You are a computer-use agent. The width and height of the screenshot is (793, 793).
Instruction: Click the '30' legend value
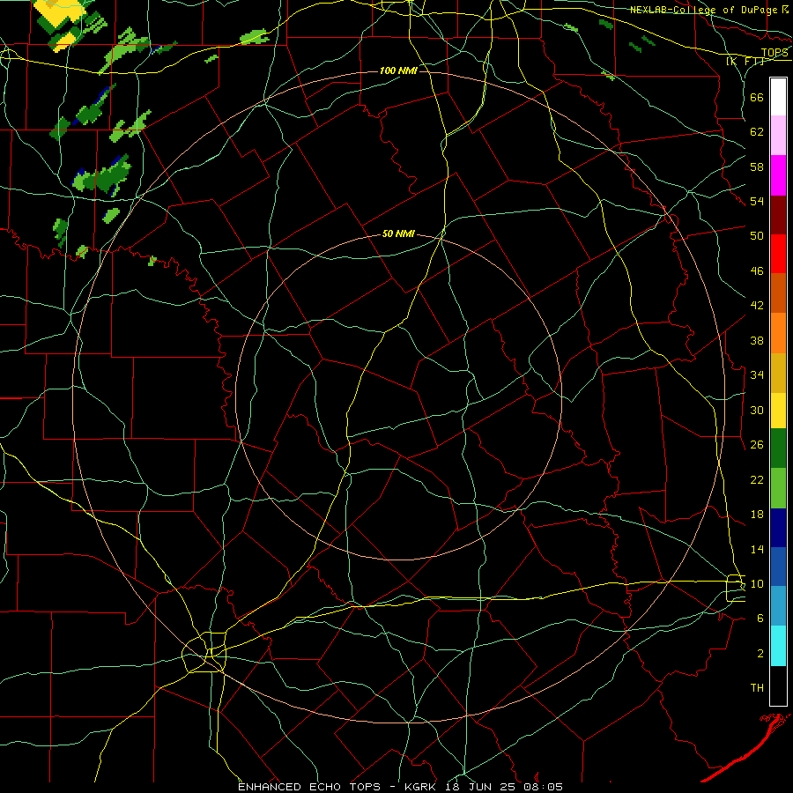(x=757, y=410)
